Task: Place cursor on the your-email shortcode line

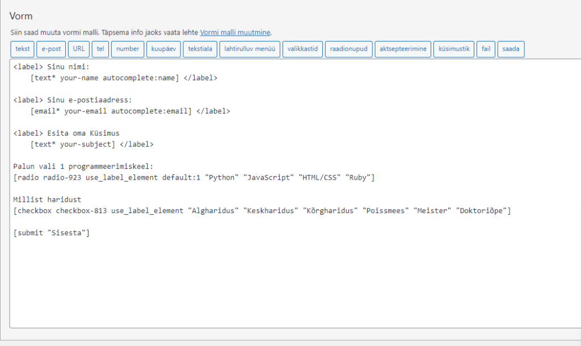Action: [x=130, y=111]
